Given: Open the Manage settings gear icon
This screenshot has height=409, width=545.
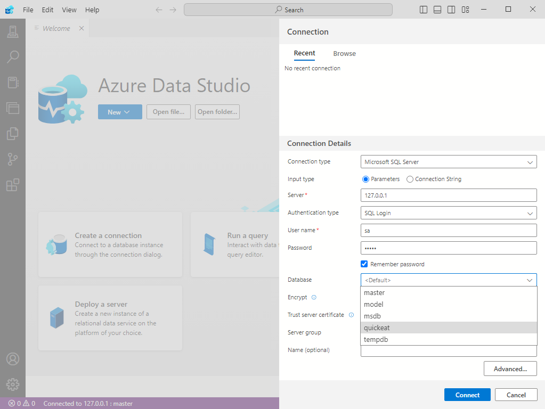Looking at the screenshot, I should (x=13, y=384).
